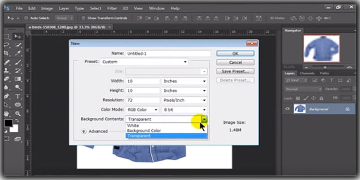Enable Show Transform Controls checkbox
360x180 pixels.
tap(84, 18)
